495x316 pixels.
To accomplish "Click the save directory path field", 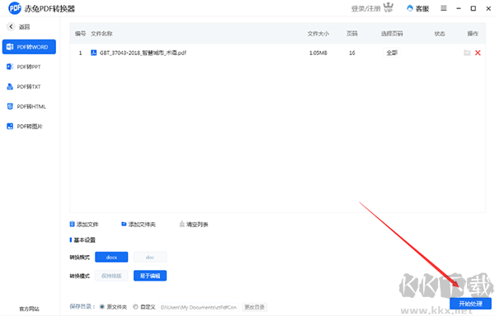I will pos(199,307).
